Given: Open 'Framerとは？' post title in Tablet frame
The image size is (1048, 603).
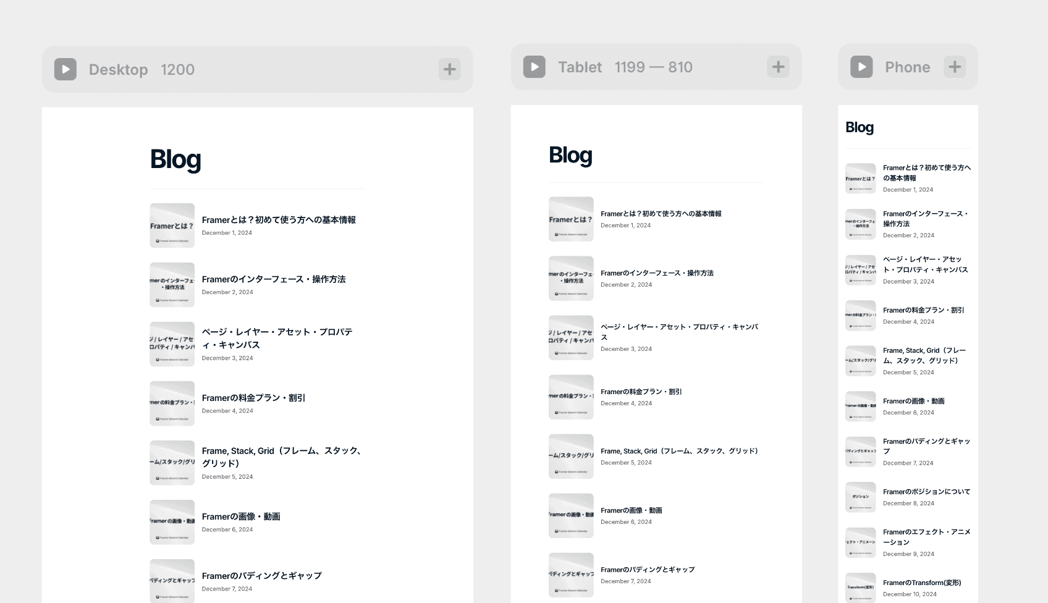Looking at the screenshot, I should [x=661, y=214].
